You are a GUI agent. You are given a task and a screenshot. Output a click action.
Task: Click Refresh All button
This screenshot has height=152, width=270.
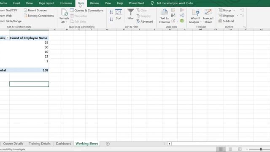click(x=64, y=14)
